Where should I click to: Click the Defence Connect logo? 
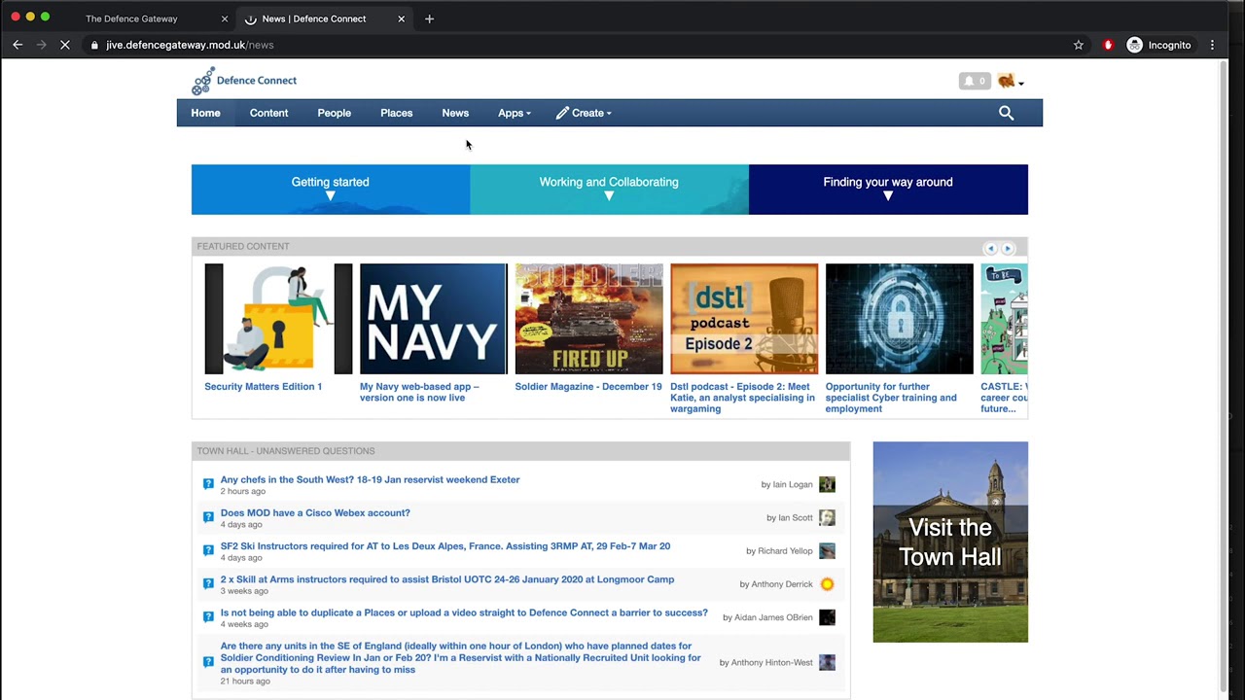click(244, 81)
